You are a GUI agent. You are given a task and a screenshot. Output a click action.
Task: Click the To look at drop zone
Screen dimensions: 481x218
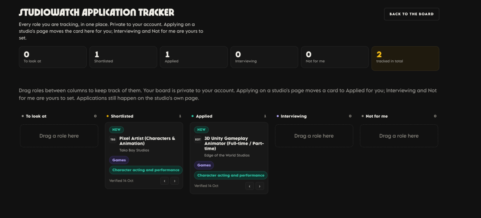pyautogui.click(x=59, y=136)
